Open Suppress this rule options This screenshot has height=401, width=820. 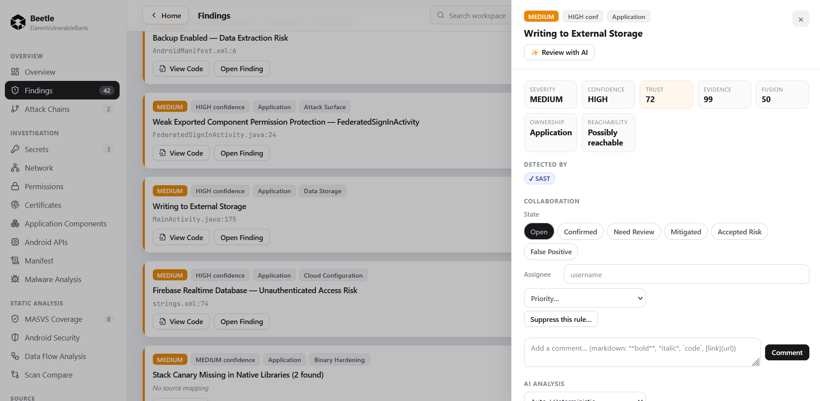pyautogui.click(x=561, y=319)
